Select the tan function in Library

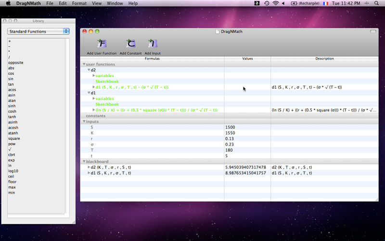[11, 84]
